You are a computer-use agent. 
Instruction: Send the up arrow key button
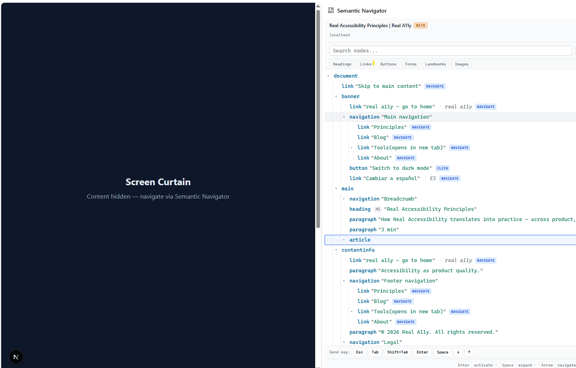(469, 352)
